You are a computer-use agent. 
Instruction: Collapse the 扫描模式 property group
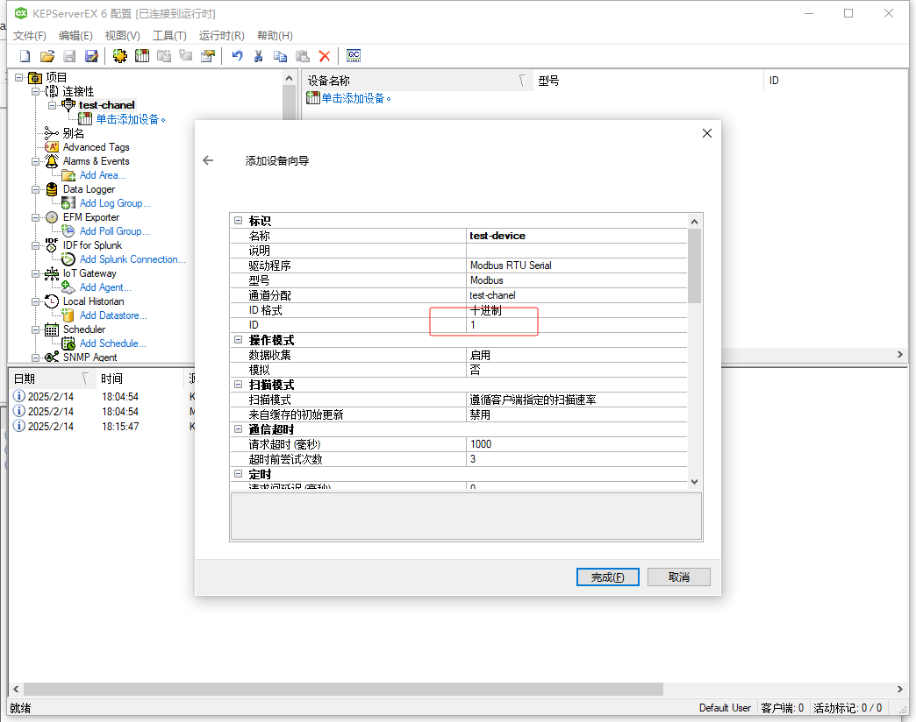point(239,385)
